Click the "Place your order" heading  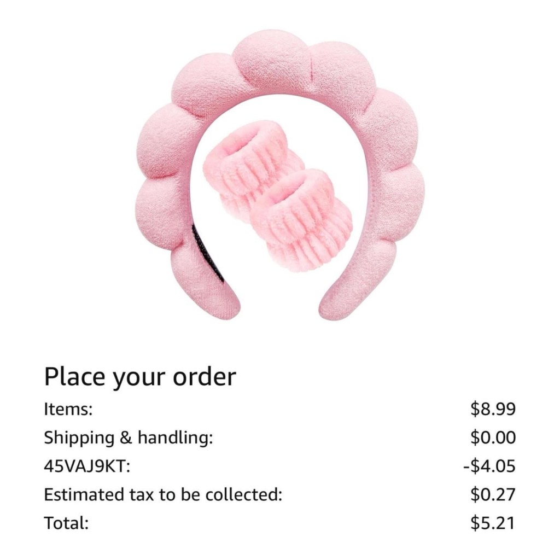(140, 377)
